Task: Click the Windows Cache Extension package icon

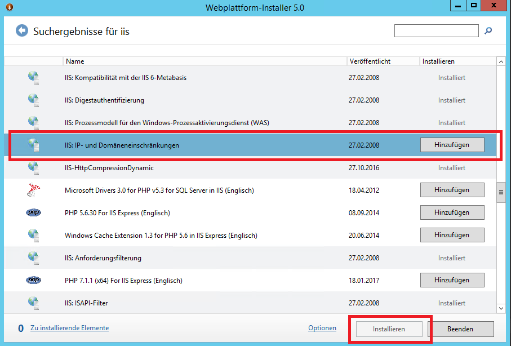Action: click(33, 235)
